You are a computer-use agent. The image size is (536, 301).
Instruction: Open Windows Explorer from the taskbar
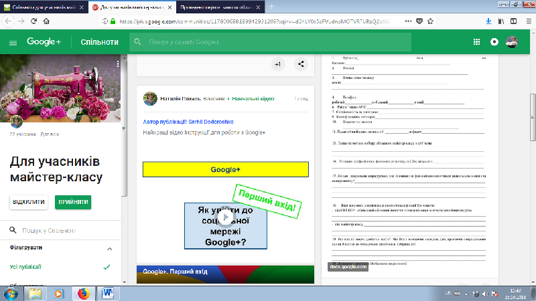[x=35, y=294]
